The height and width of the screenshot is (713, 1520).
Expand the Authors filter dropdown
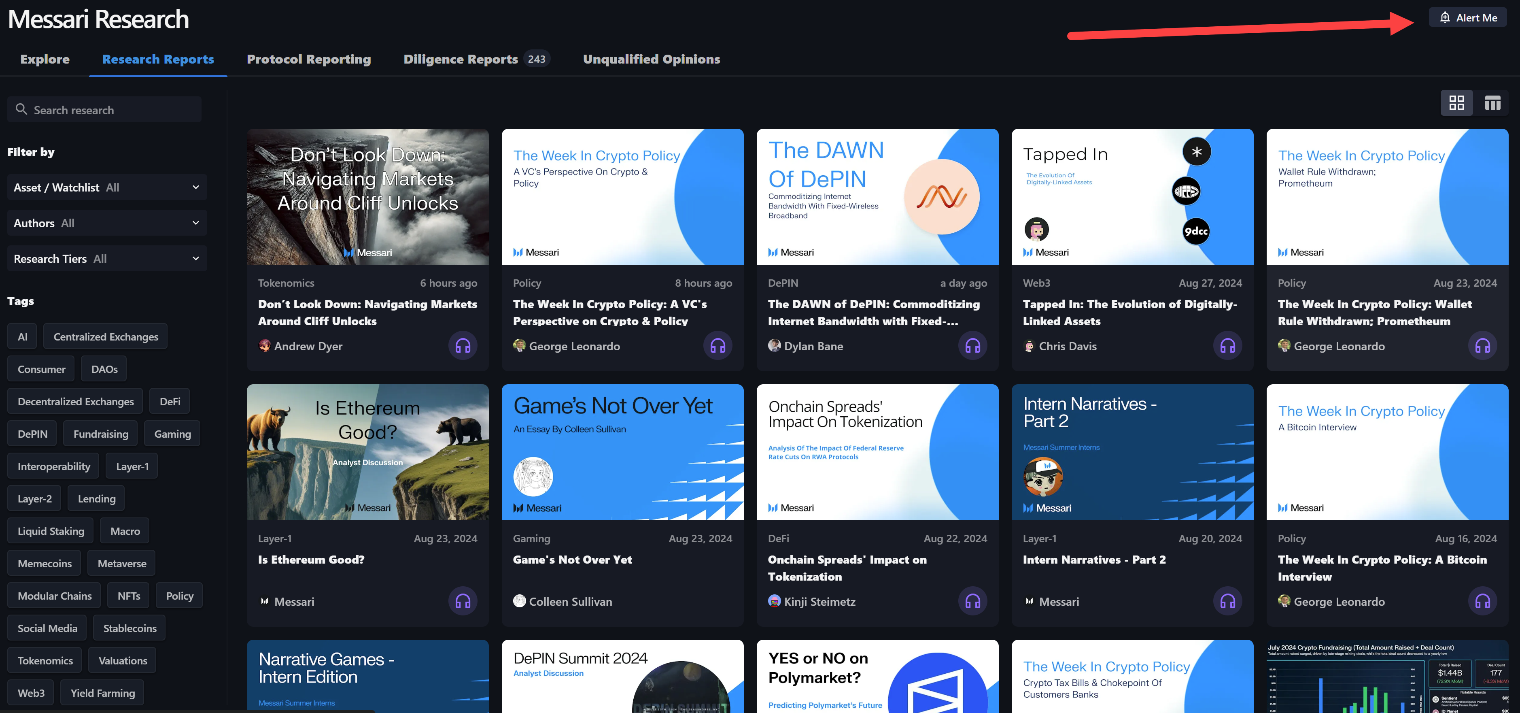[x=107, y=223]
